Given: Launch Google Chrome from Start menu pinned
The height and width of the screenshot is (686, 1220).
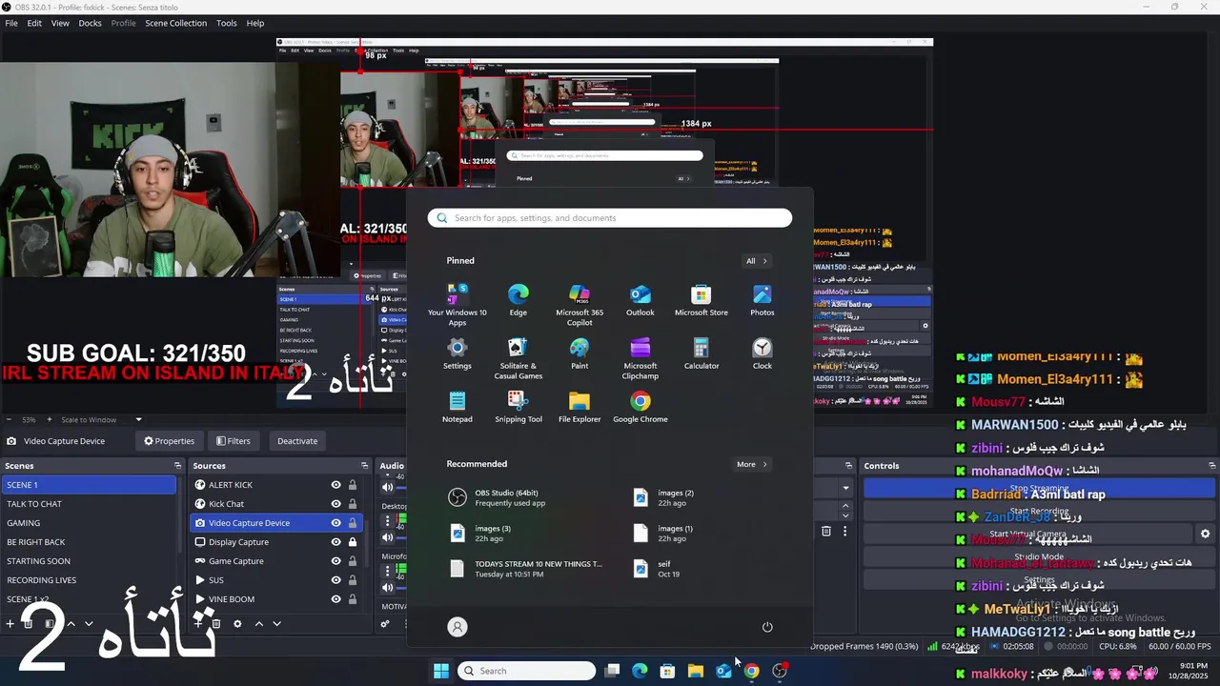Looking at the screenshot, I should point(640,406).
